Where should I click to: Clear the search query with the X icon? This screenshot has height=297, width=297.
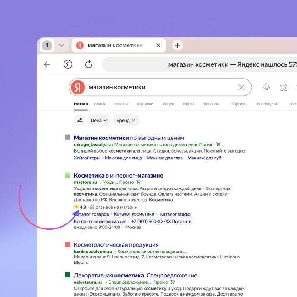coord(242,87)
